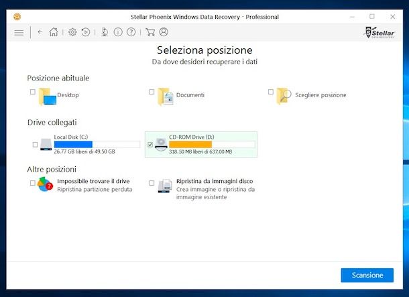
Task: Click the Local Disk (C:) blue usage bar
Action: tap(97, 144)
